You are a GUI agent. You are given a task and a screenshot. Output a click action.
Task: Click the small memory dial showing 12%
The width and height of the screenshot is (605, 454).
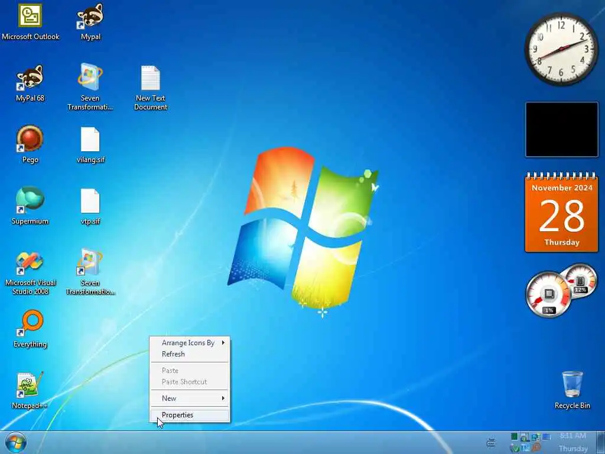tap(580, 281)
